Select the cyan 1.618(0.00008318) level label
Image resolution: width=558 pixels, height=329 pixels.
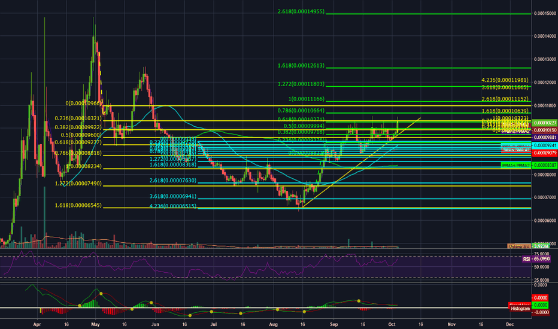(x=173, y=165)
